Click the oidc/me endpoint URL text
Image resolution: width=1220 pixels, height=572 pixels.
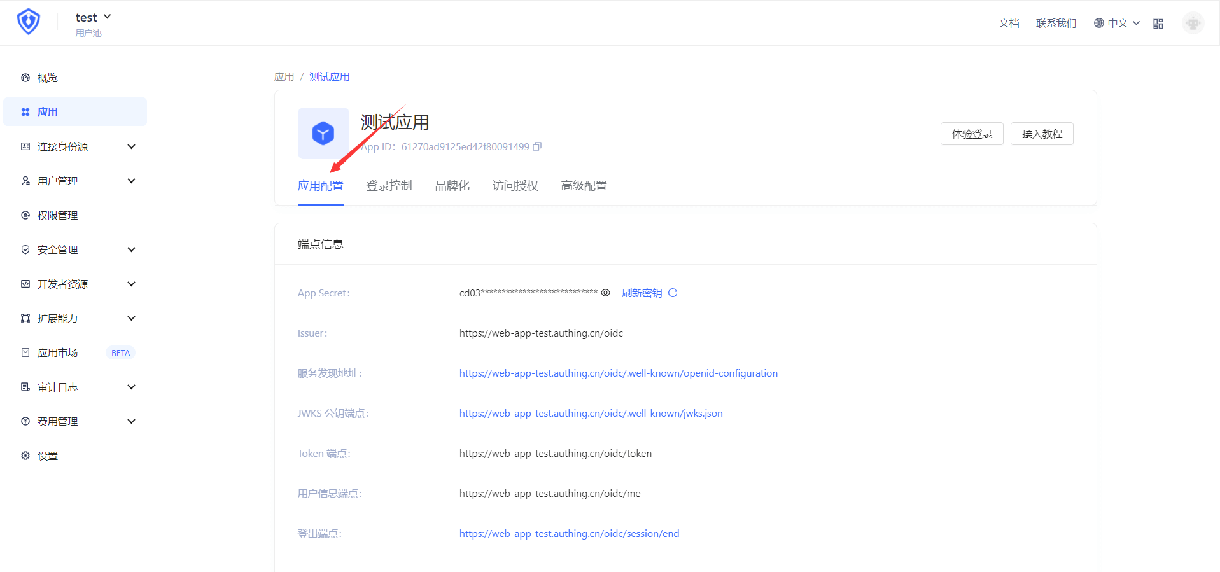550,493
